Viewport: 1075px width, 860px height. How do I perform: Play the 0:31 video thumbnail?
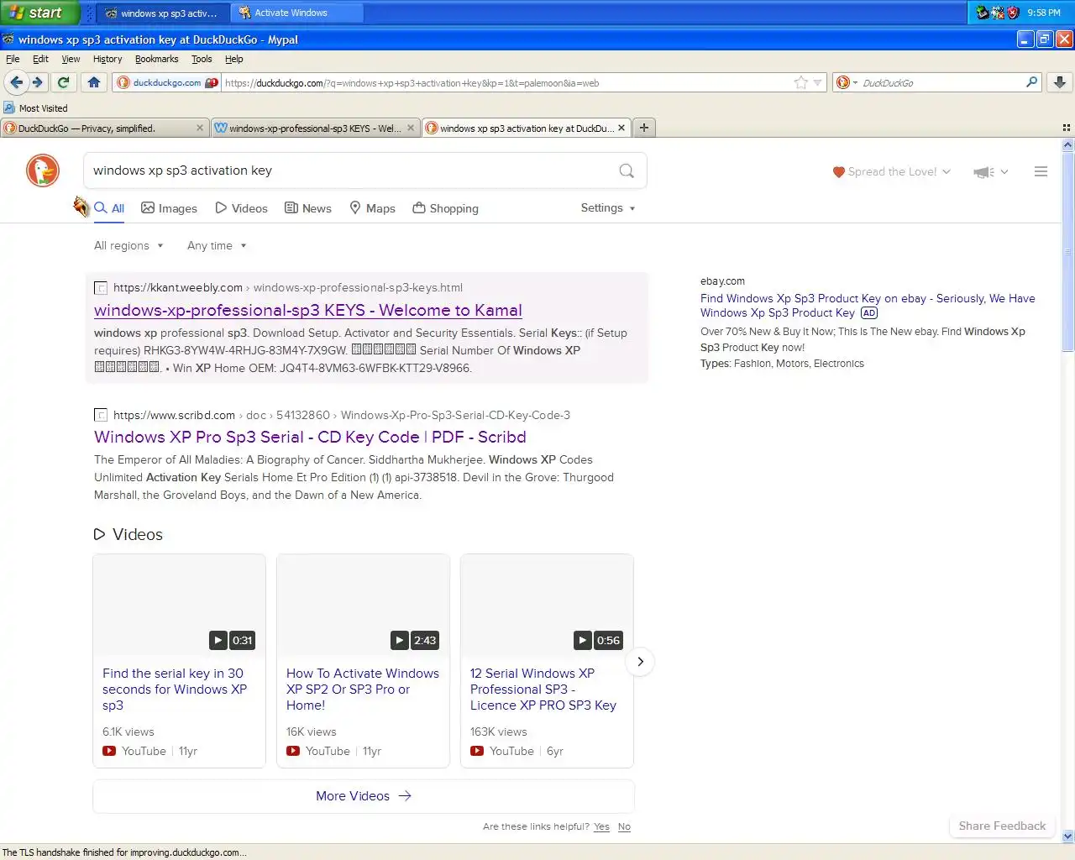tap(179, 605)
